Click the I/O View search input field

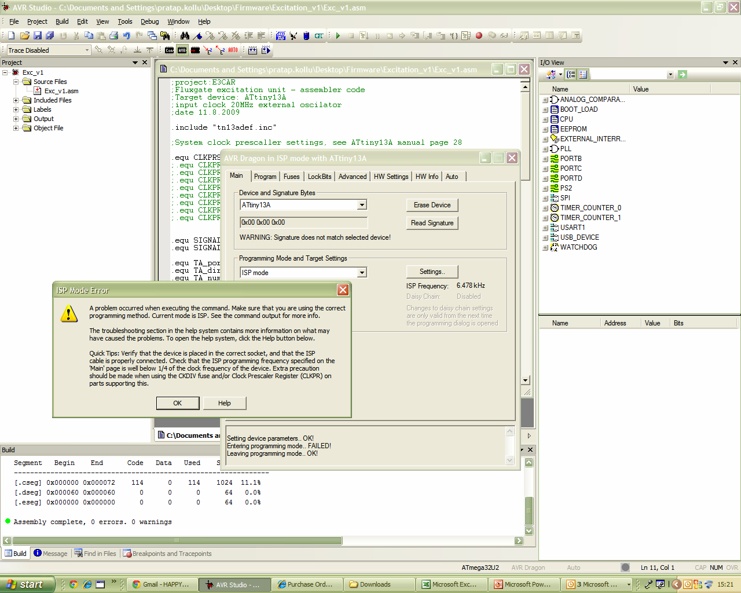[x=629, y=75]
